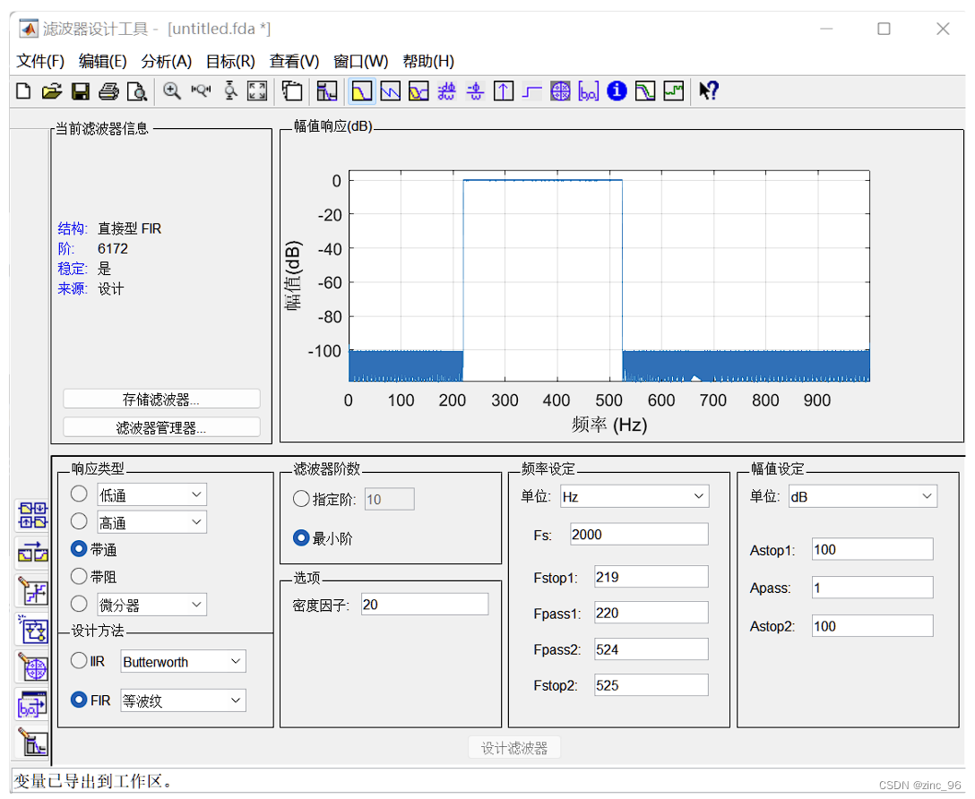This screenshot has width=975, height=799.
Task: Show the group delay response
Action: click(x=446, y=90)
